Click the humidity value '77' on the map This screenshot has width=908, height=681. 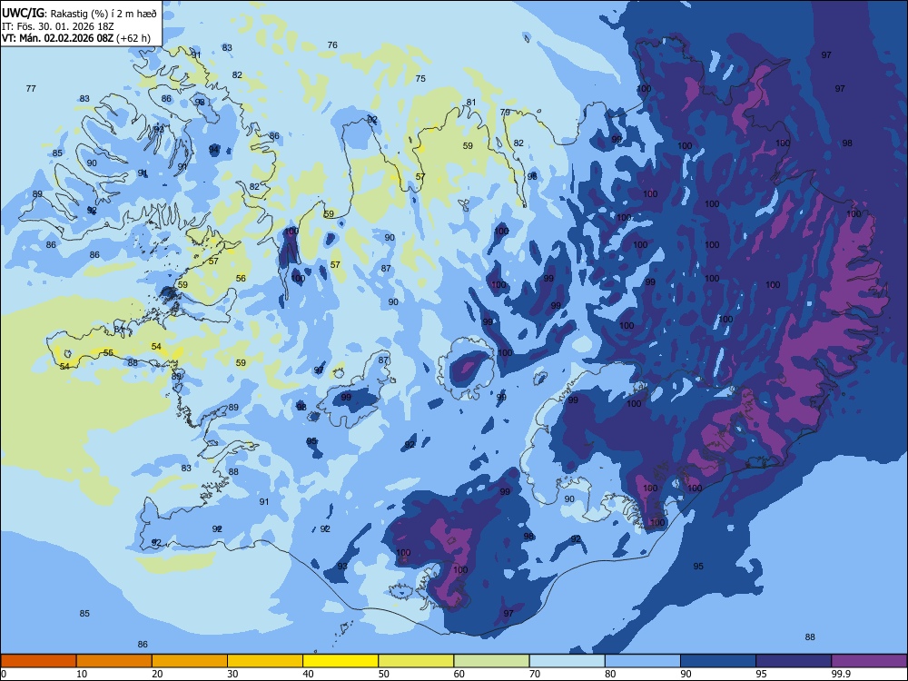click(x=31, y=89)
